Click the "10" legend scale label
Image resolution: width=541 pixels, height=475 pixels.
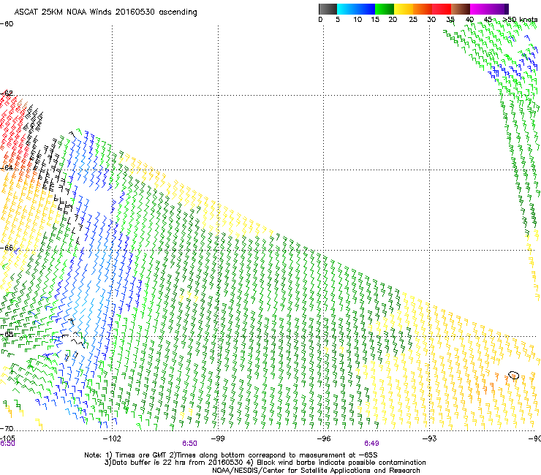[x=357, y=20]
